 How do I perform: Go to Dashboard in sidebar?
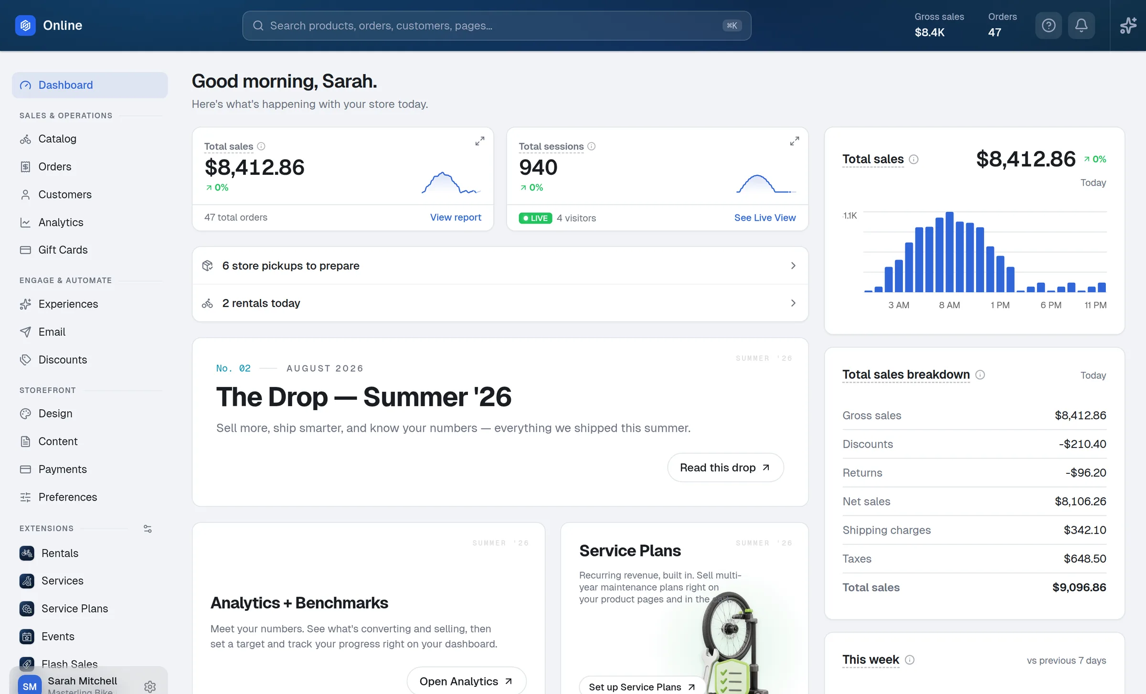pos(90,85)
